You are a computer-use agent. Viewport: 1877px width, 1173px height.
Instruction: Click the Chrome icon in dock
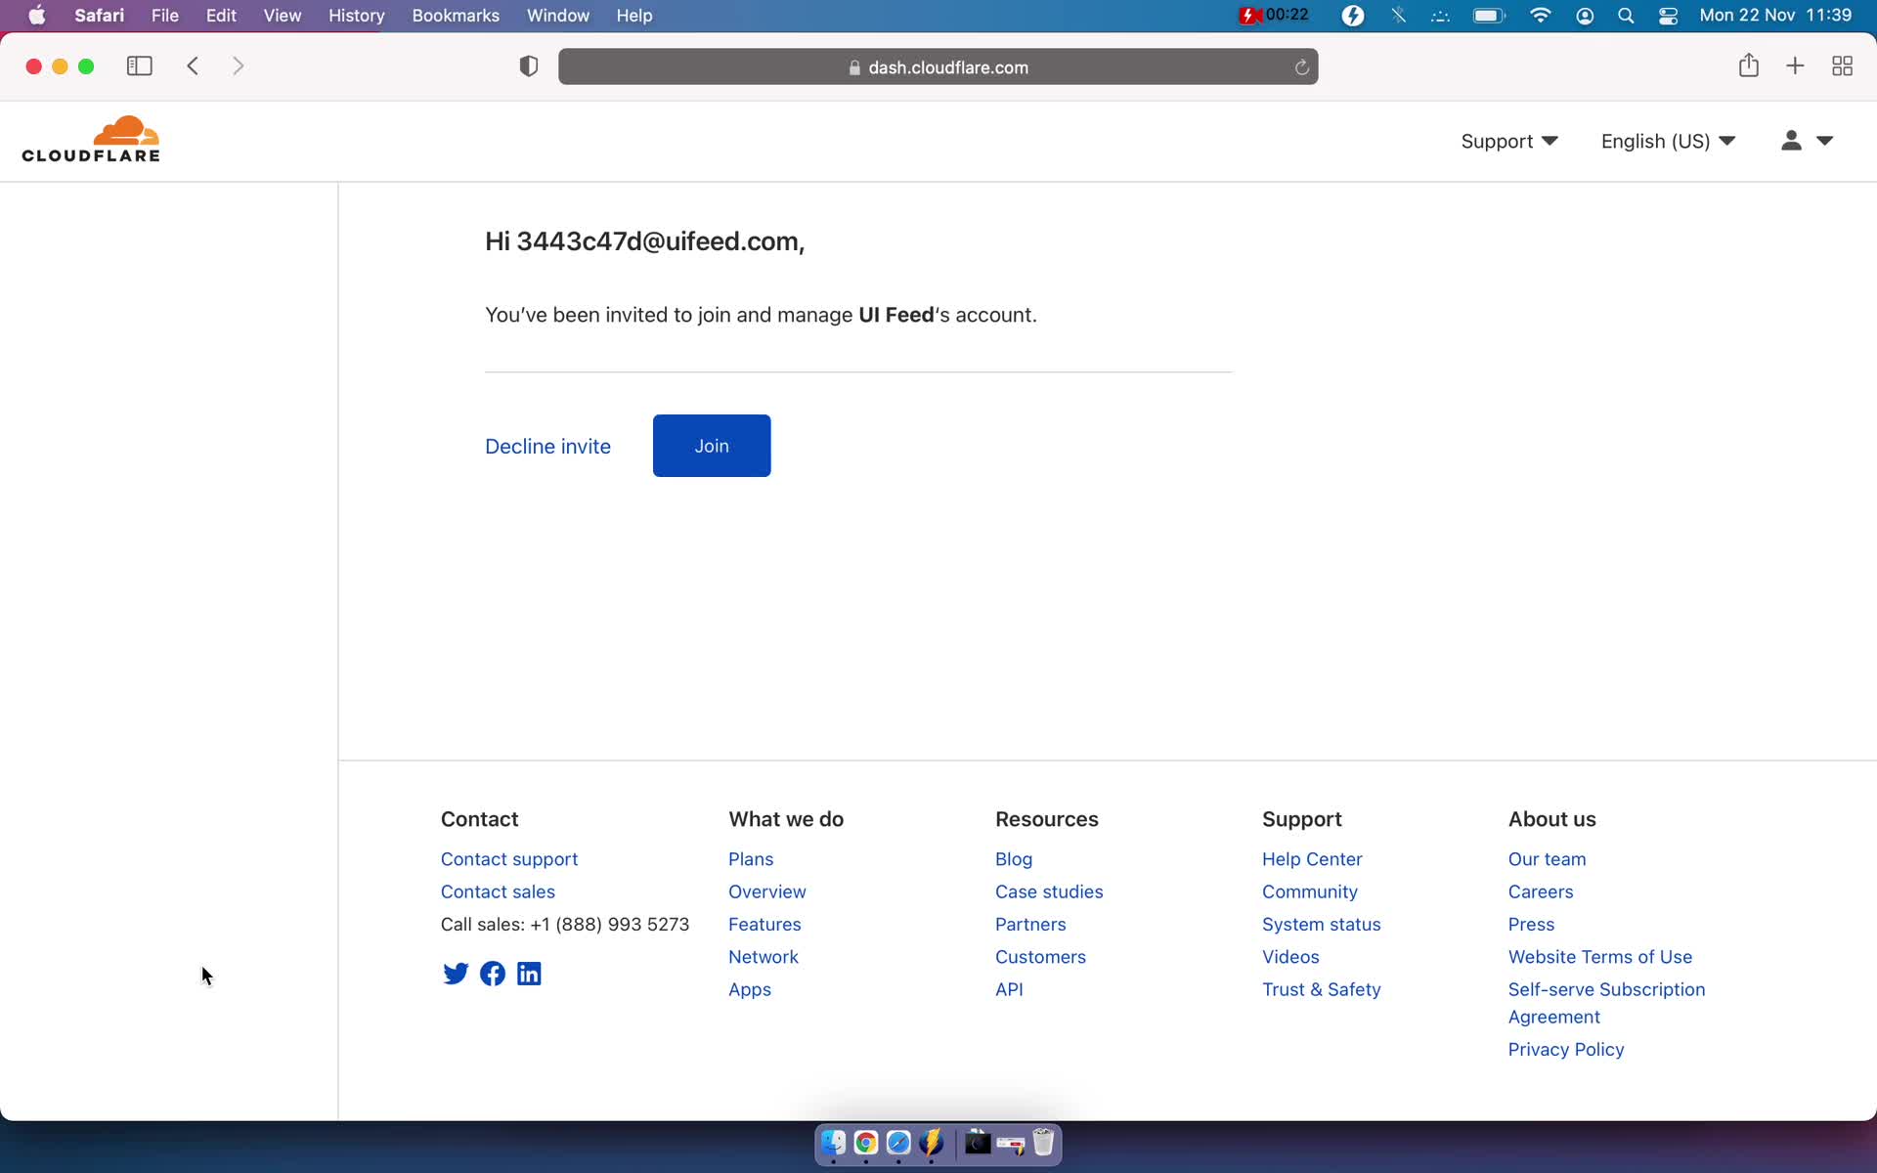(865, 1142)
